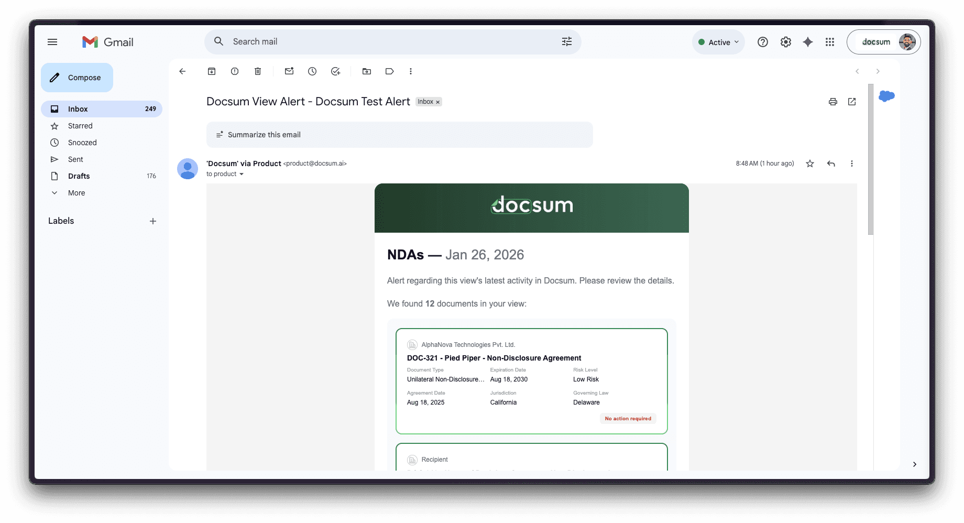
Task: Open the Help question mark icon
Action: point(763,42)
